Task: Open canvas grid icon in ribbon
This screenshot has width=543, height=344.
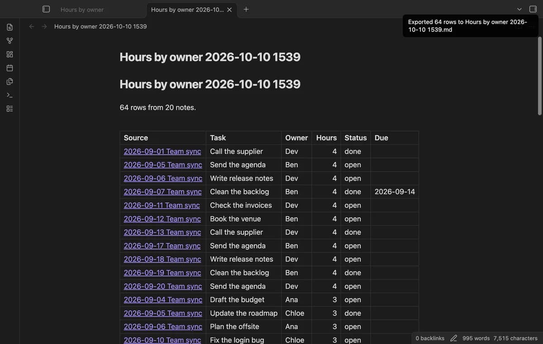Action: [x=10, y=55]
